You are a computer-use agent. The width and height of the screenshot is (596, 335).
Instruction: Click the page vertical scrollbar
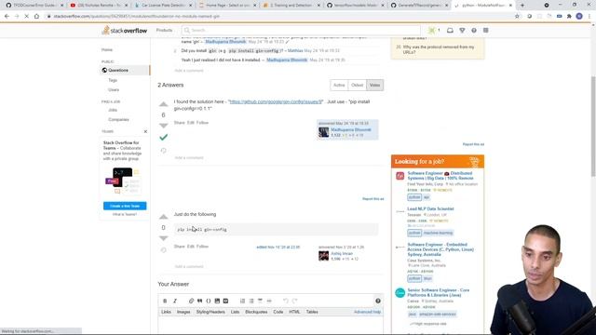point(593,126)
